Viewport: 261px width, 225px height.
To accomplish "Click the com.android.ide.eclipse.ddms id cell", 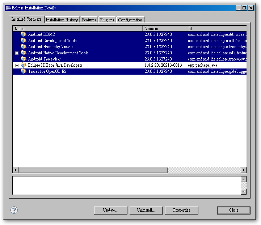I will tap(217, 34).
